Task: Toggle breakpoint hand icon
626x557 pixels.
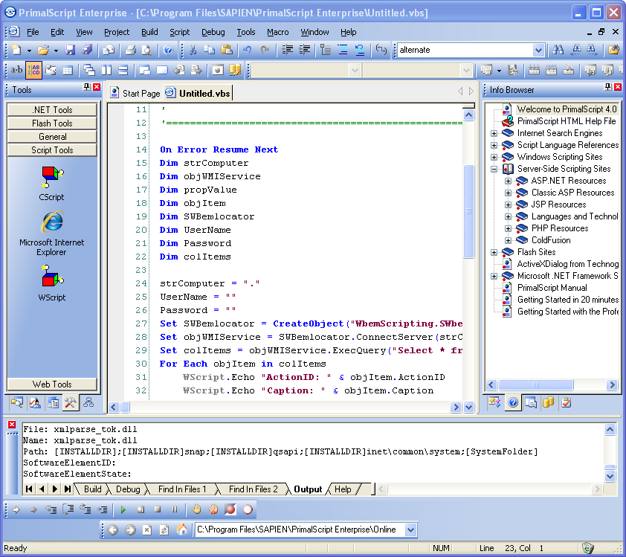Action: click(196, 509)
